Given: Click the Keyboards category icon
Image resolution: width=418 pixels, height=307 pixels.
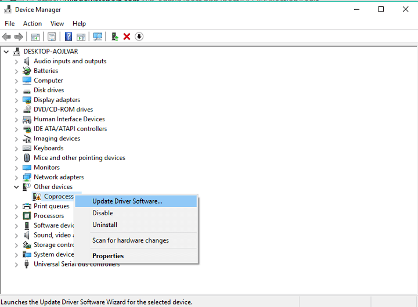Looking at the screenshot, I should coord(27,148).
